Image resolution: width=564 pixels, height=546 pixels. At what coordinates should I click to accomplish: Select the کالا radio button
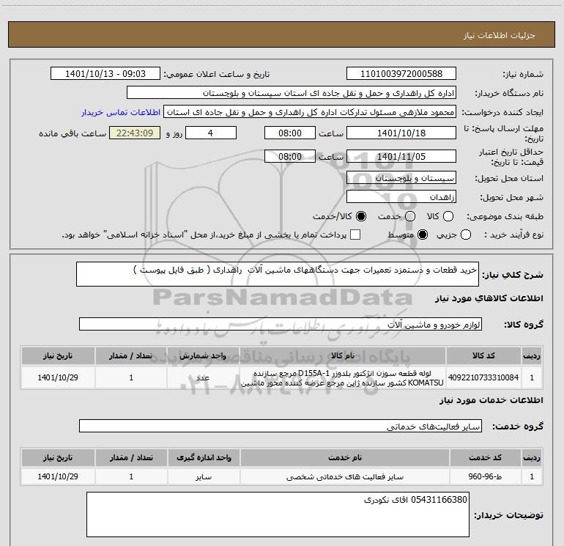pos(448,216)
